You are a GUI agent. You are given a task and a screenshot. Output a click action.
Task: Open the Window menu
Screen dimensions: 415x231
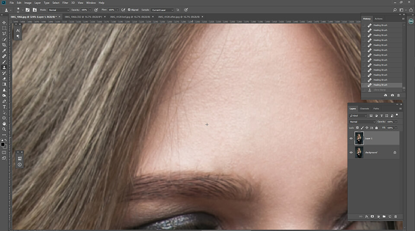point(91,3)
